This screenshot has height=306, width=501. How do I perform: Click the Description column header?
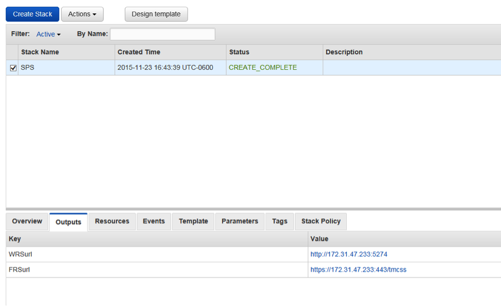344,52
